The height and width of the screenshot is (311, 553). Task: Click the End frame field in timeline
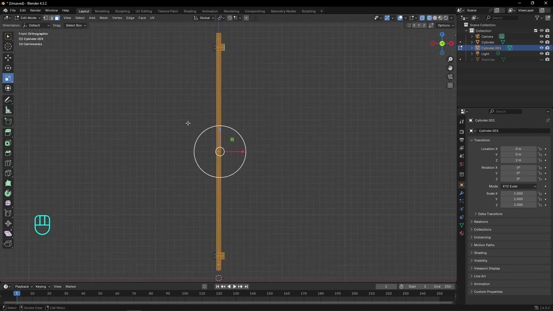pos(443,286)
